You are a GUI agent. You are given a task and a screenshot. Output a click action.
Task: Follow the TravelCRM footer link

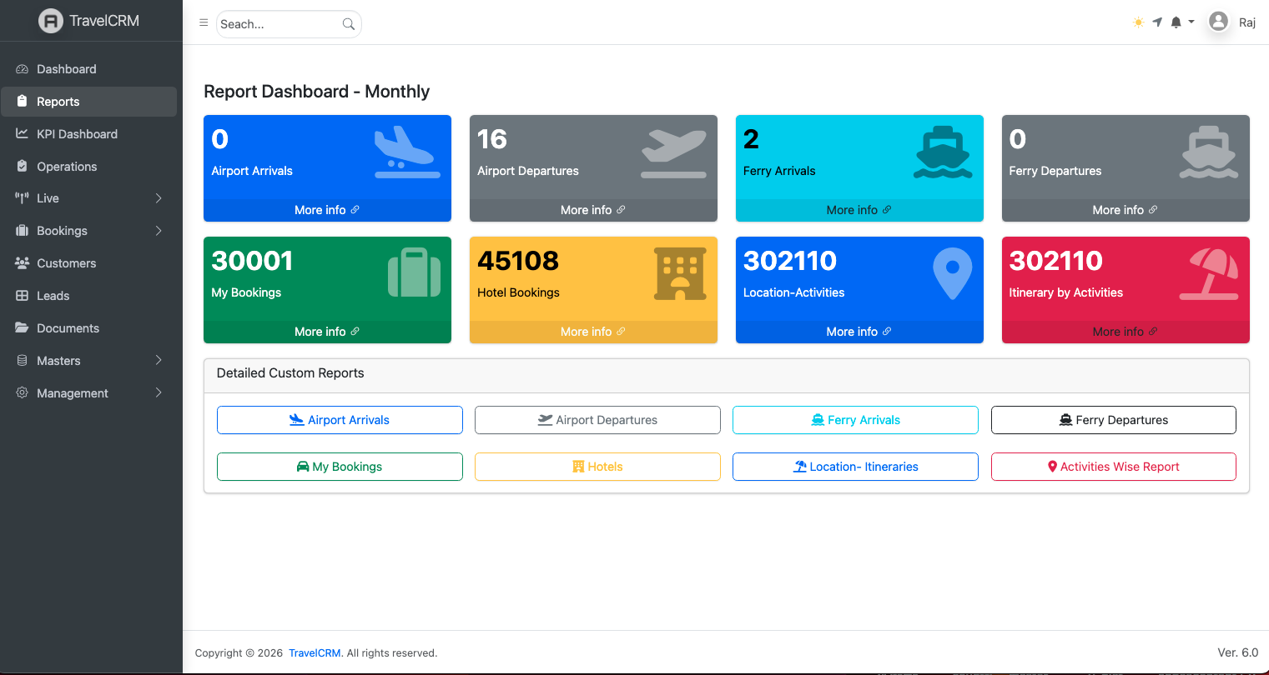click(x=315, y=653)
